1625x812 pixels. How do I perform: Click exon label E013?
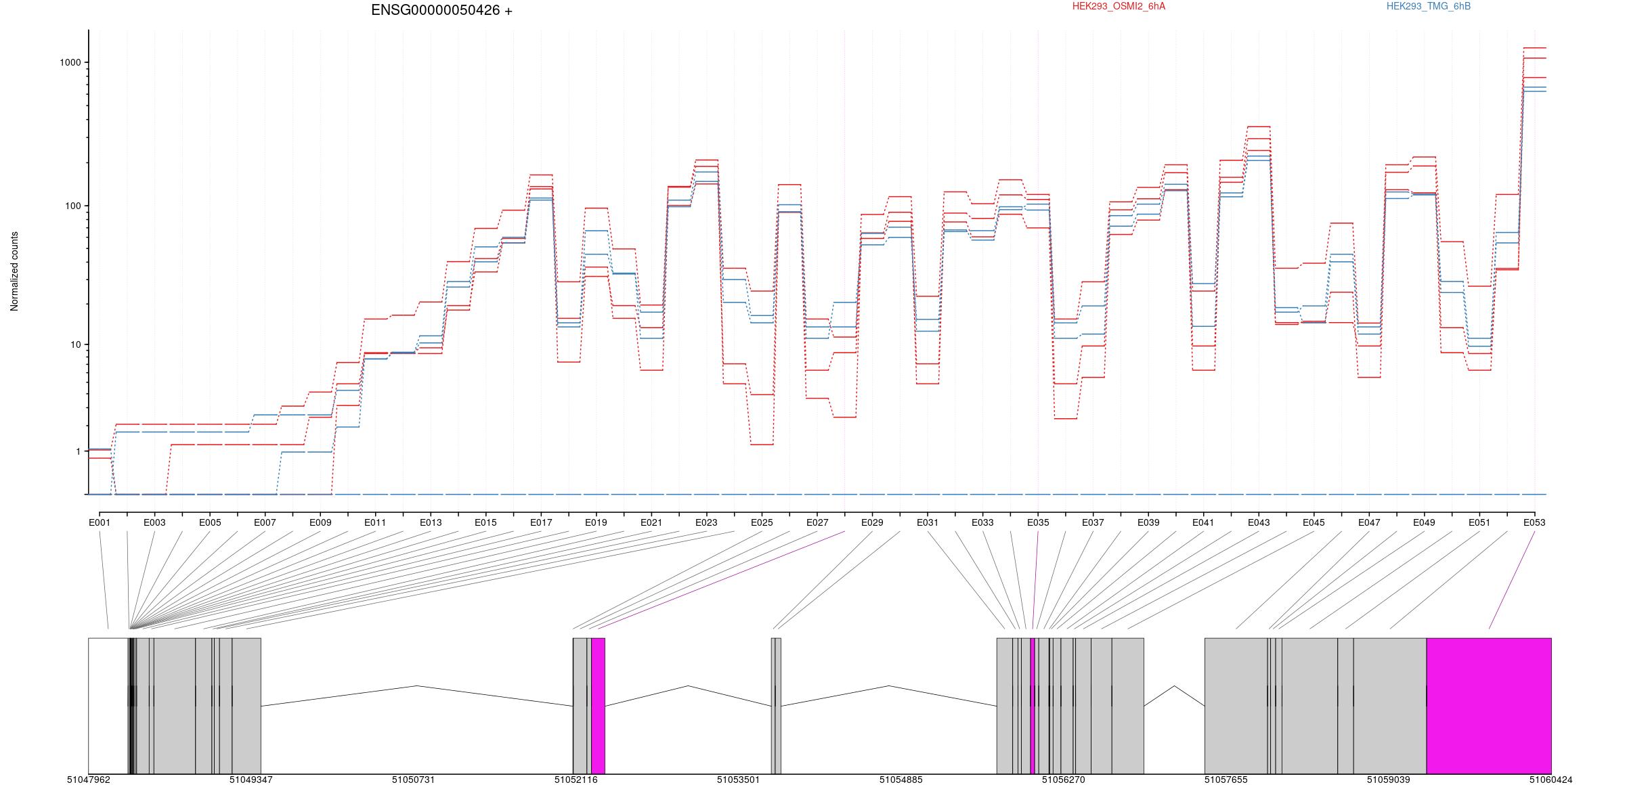(431, 522)
